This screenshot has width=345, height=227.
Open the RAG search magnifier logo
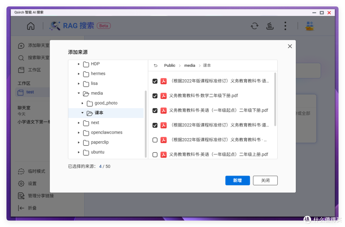55,26
